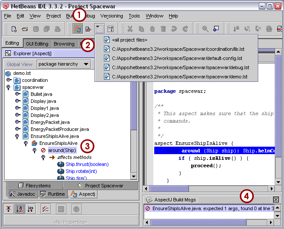284x229 pixels.
Task: Open the Versioning menu
Action: (111, 16)
